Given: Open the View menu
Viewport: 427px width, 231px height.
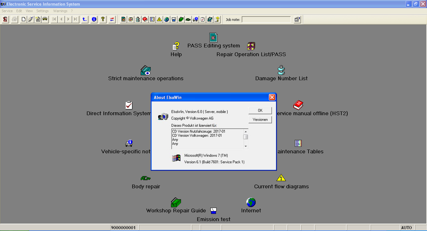Looking at the screenshot, I should coord(29,11).
